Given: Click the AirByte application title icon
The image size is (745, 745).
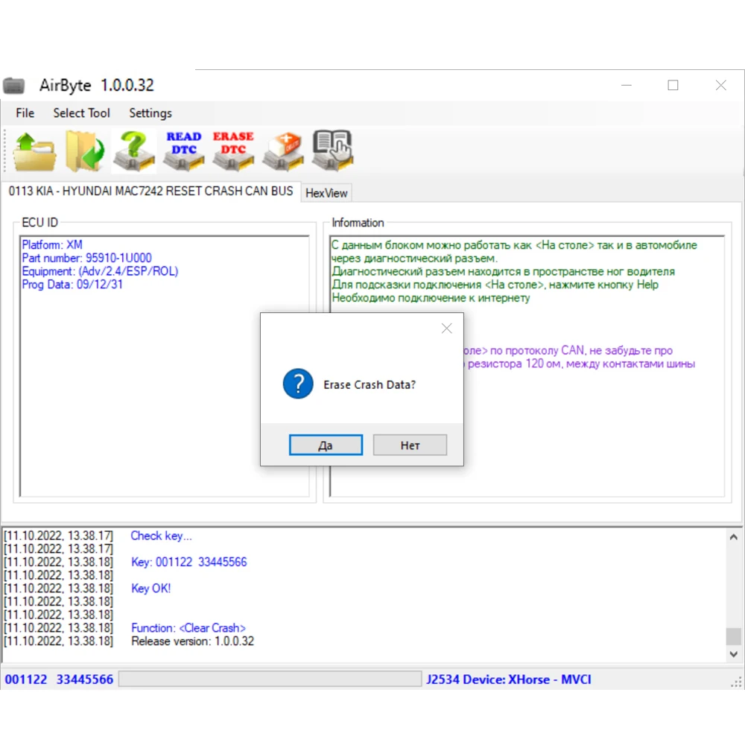Looking at the screenshot, I should [13, 86].
